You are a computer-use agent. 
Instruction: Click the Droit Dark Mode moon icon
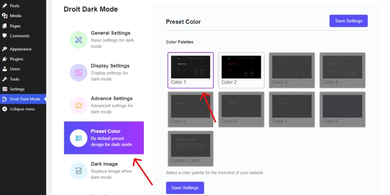4,99
